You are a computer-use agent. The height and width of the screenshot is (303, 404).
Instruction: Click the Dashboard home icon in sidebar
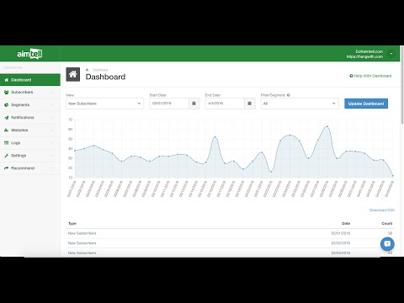7,80
